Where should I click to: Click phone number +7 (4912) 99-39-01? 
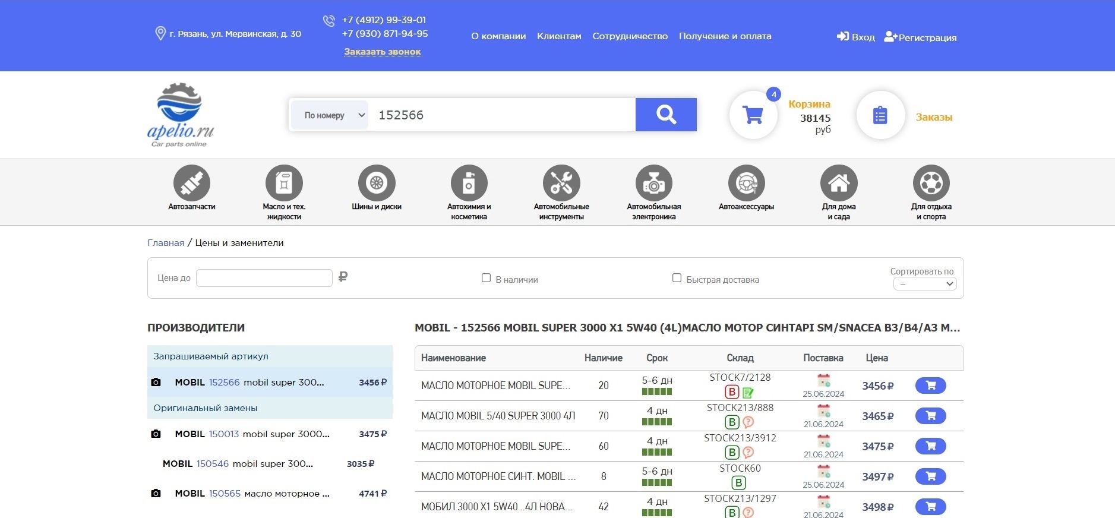pos(384,20)
